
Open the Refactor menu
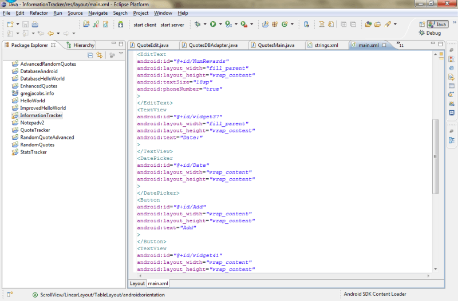click(38, 13)
